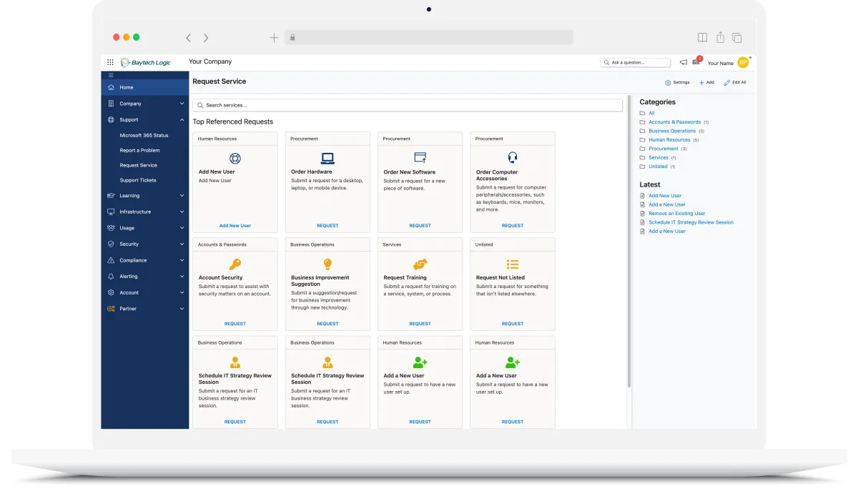Click the Baytech Logic logo
Screen dimensions: 858x486
146,62
